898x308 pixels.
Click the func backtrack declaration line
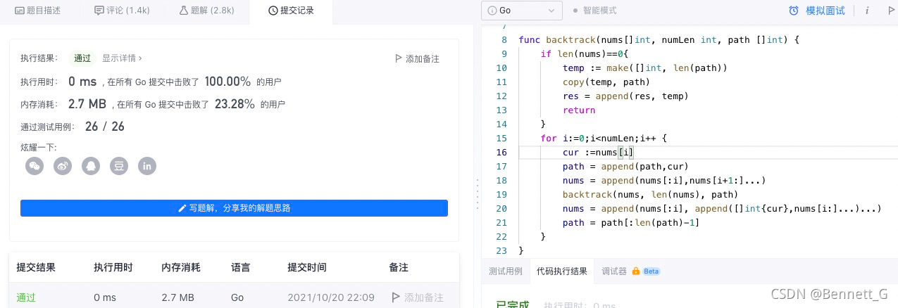(659, 39)
